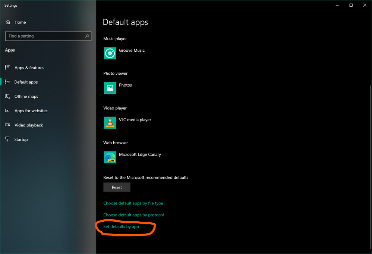Click the Reset button
The image size is (372, 254).
tap(117, 187)
